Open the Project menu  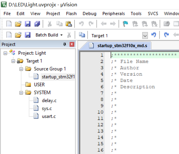tap(53, 14)
